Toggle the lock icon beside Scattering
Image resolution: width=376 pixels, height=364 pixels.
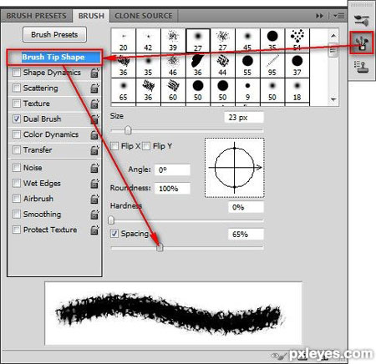[94, 88]
